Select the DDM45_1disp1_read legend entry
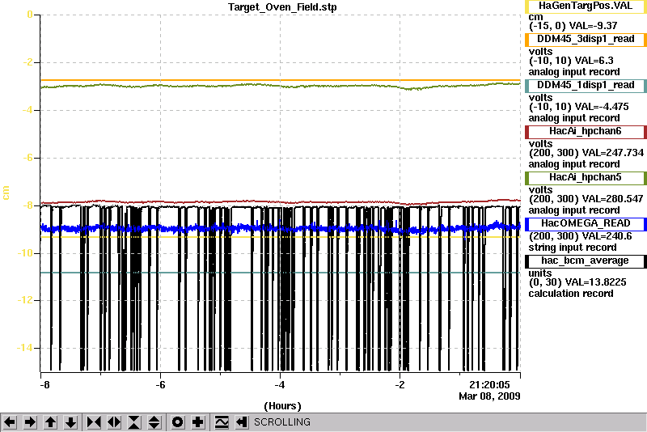 tap(586, 86)
